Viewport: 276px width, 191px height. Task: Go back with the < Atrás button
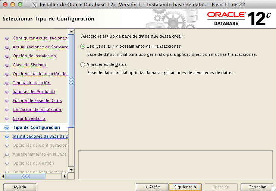[x=152, y=187]
